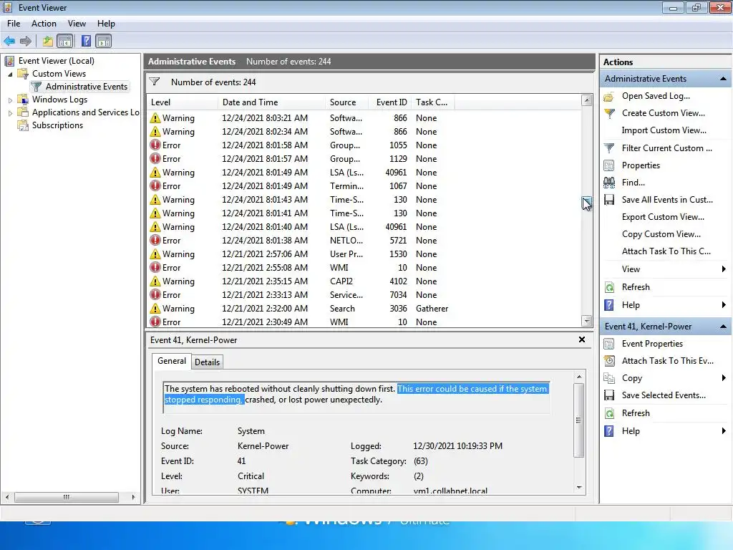Click the Help icon under Administrative Events actions
This screenshot has width=733, height=550.
click(x=609, y=305)
